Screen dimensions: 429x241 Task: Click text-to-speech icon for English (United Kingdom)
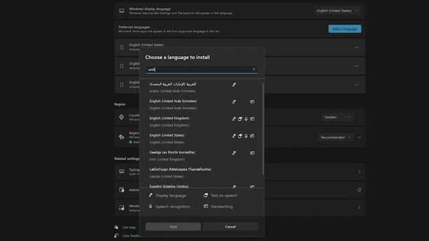coord(240,119)
